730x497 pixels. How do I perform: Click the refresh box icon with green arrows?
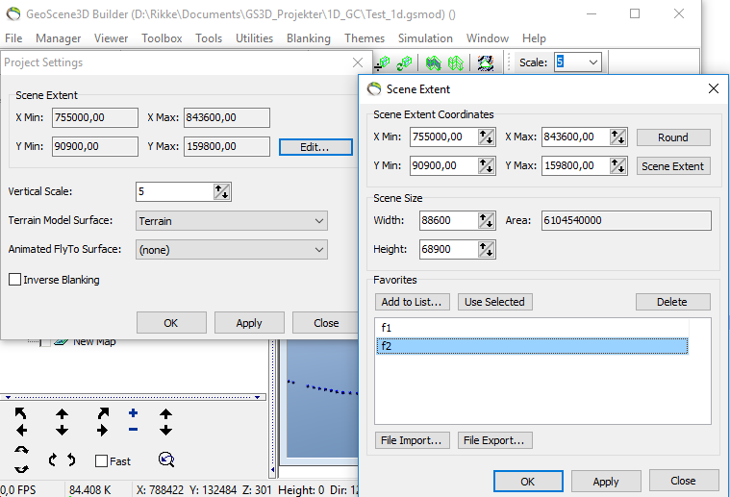click(404, 62)
